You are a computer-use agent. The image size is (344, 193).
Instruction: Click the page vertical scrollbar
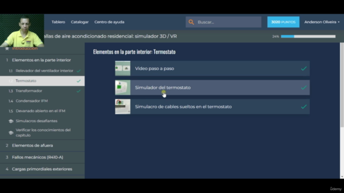tap(342, 85)
